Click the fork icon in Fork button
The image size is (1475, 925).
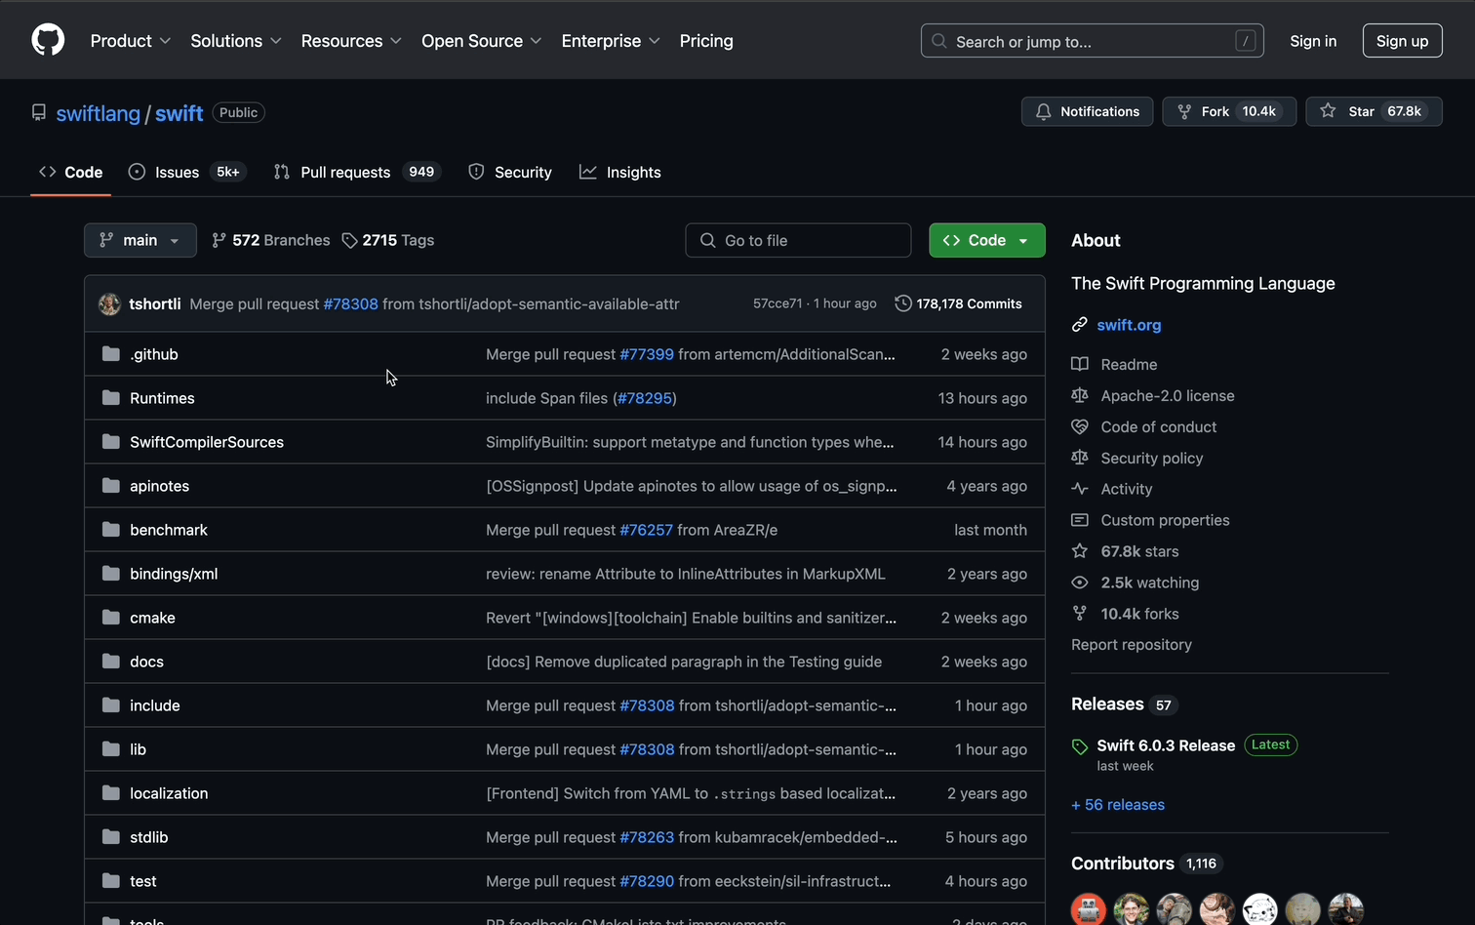pos(1184,111)
